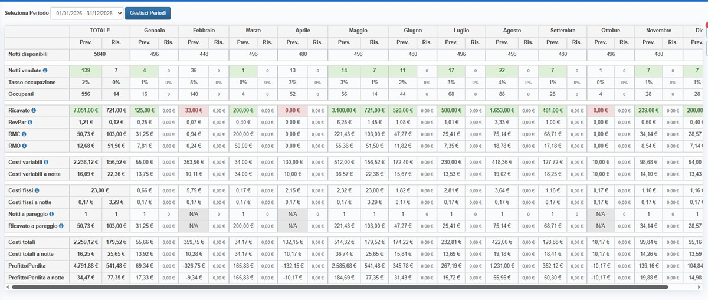The image size is (708, 300).
Task: Select the Agosto Notti vendute cell showing 22
Action: (501, 71)
